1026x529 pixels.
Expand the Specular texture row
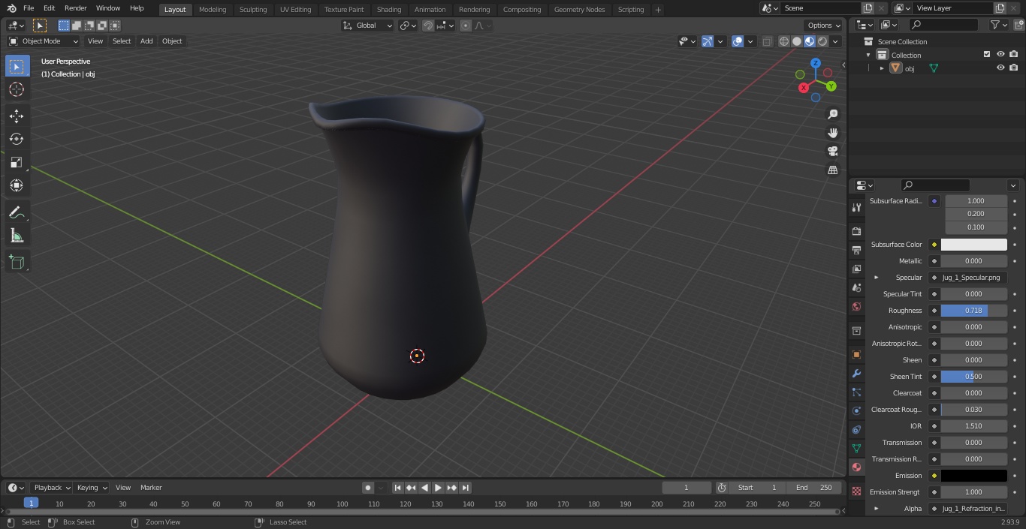click(x=876, y=278)
